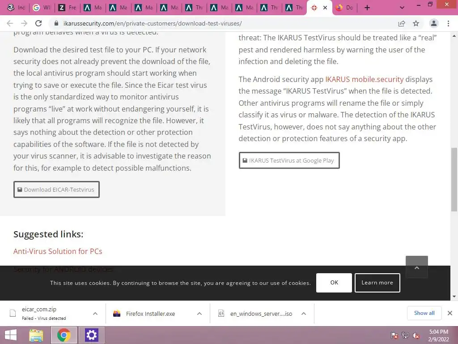The width and height of the screenshot is (458, 344).
Task: Expand options for Firefox Installer.exe download
Action: (199, 314)
